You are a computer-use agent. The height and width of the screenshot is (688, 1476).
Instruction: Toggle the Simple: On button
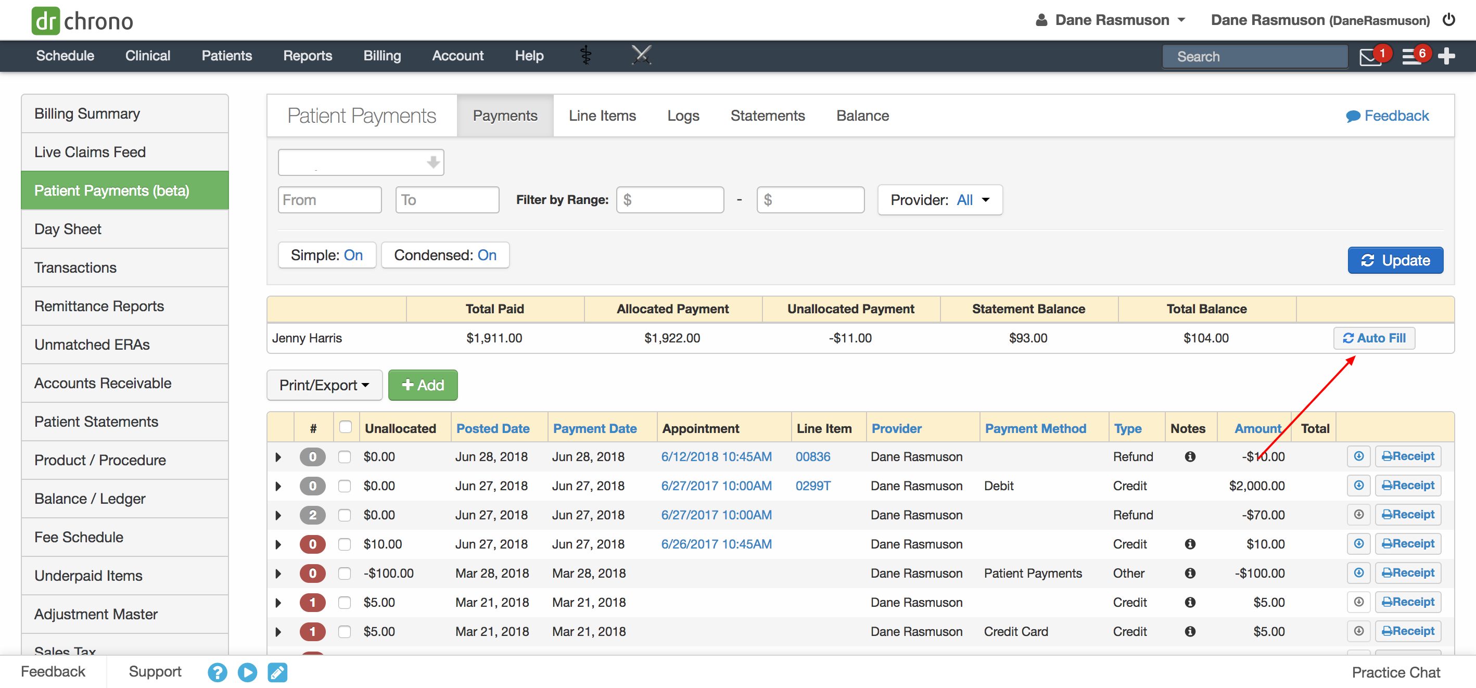(327, 255)
